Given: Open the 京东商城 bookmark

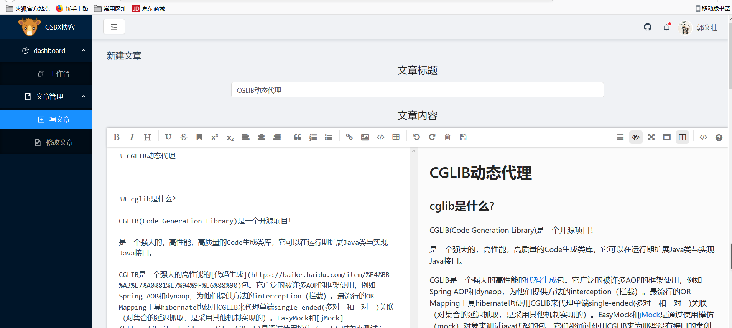Looking at the screenshot, I should (x=149, y=8).
